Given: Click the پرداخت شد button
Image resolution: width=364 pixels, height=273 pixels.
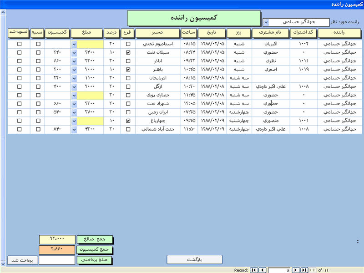Looking at the screenshot, I should point(19,261).
